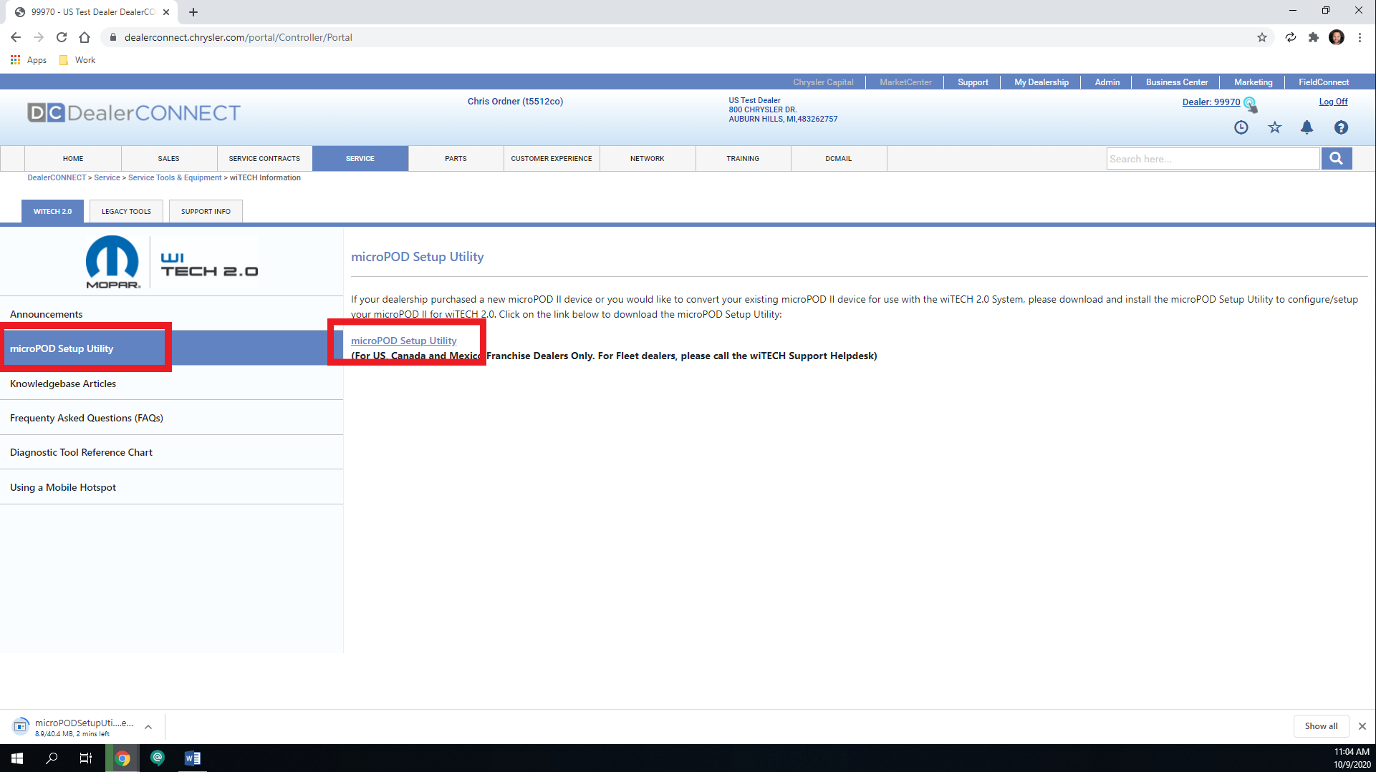This screenshot has width=1376, height=772.
Task: Bookmark this page with the star icon
Action: click(1262, 37)
